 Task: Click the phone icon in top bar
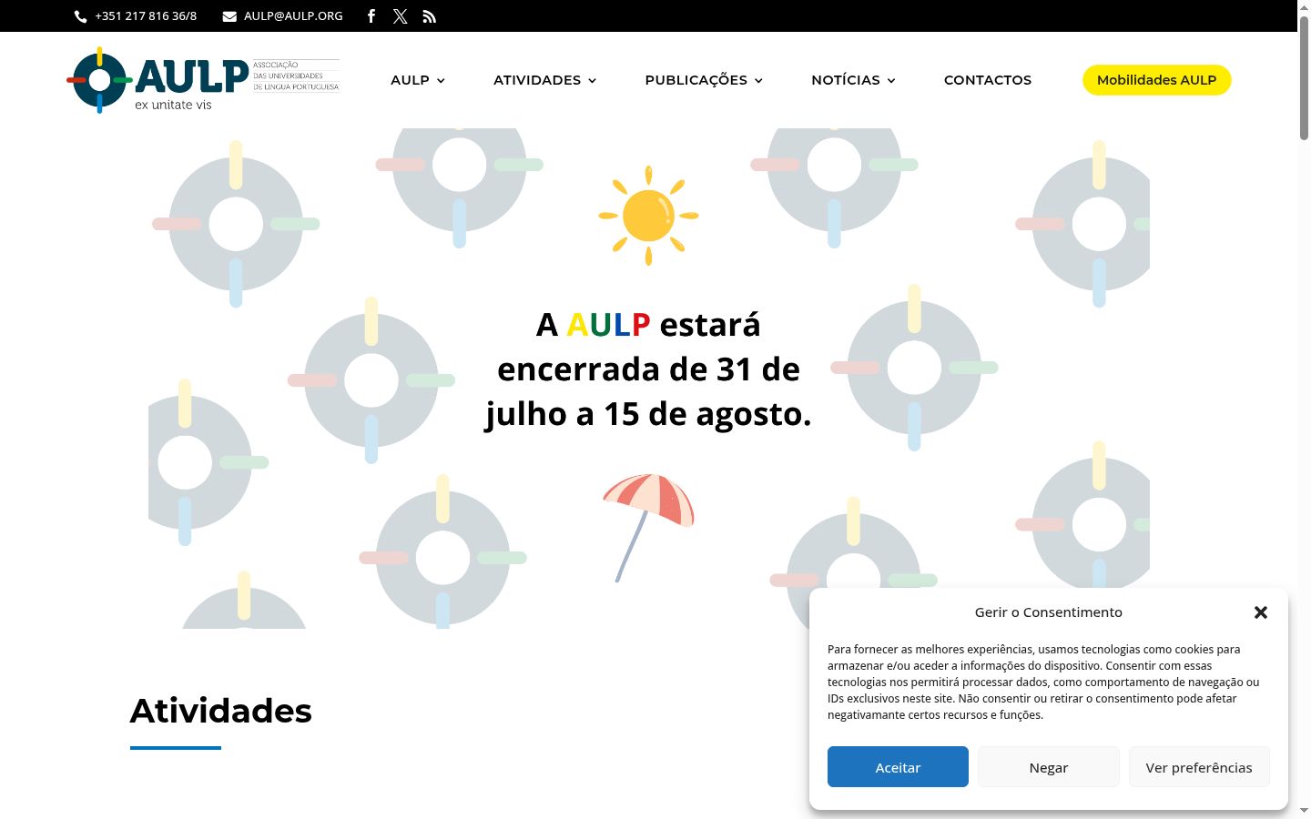click(x=80, y=16)
